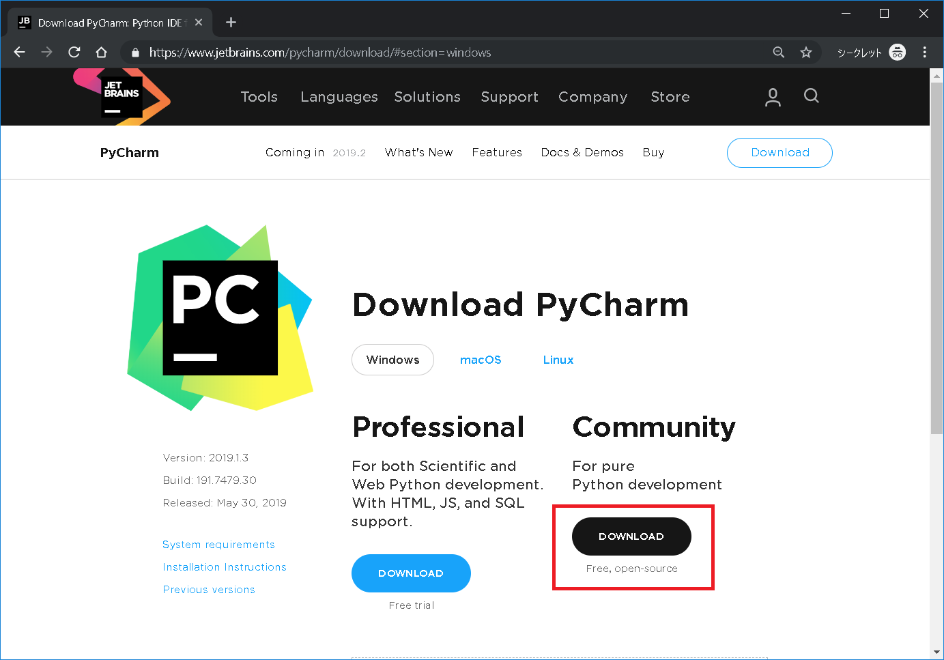Viewport: 944px width, 660px height.
Task: Open the What's New page
Action: 419,153
